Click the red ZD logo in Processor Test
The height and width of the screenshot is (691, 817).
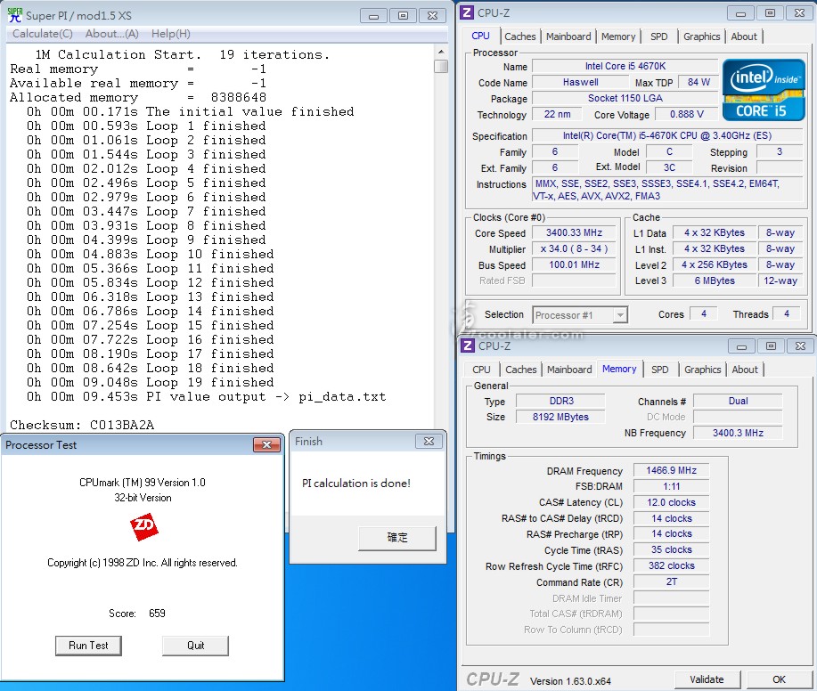(x=143, y=526)
